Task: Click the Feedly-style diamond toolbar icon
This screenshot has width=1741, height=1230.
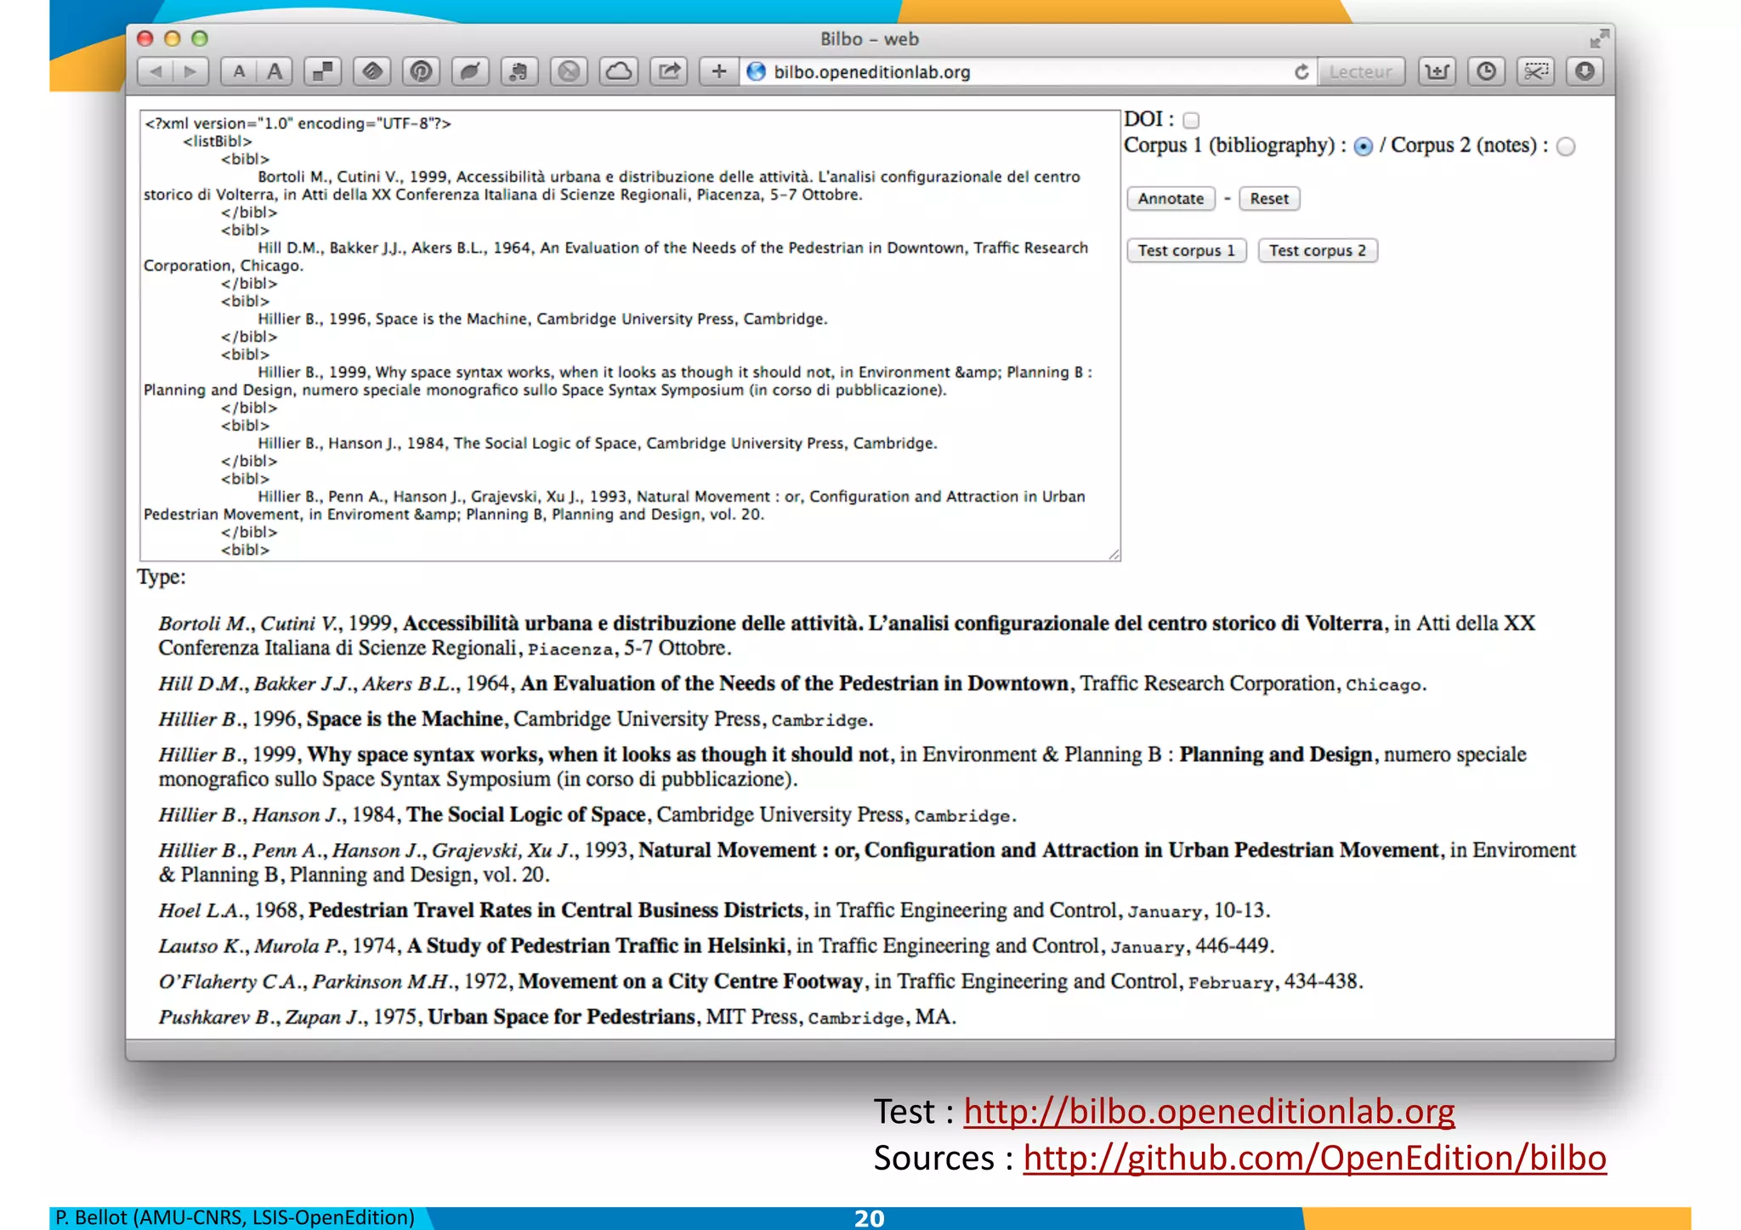Action: [x=372, y=72]
